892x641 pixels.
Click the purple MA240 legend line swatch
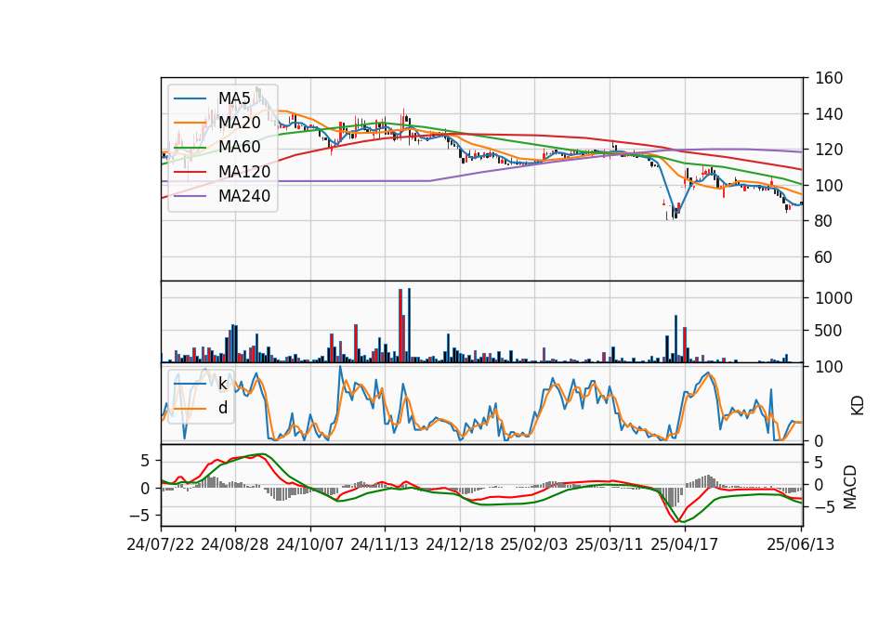tap(190, 197)
